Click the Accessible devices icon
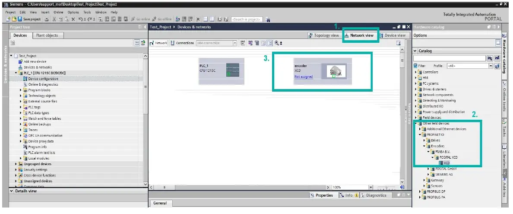Screen dimensions: 513x214 click(x=178, y=19)
